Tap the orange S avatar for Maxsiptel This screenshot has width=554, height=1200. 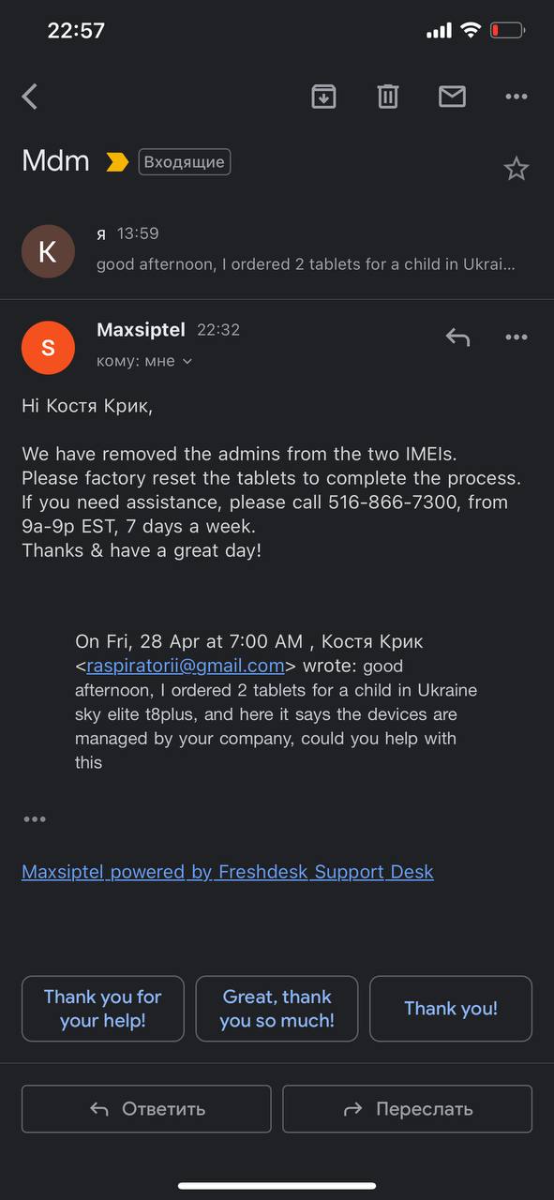(48, 347)
